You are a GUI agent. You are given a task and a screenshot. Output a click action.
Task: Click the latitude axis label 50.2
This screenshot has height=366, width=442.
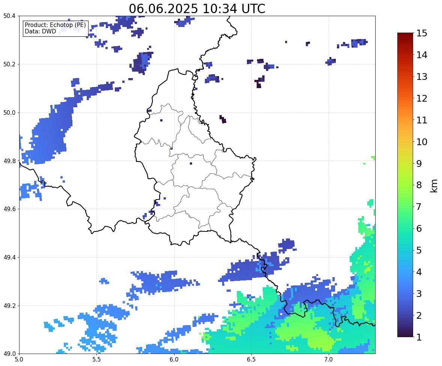pyautogui.click(x=9, y=64)
